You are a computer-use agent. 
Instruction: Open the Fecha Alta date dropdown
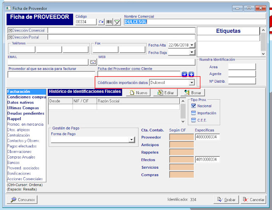pyautogui.click(x=192, y=45)
